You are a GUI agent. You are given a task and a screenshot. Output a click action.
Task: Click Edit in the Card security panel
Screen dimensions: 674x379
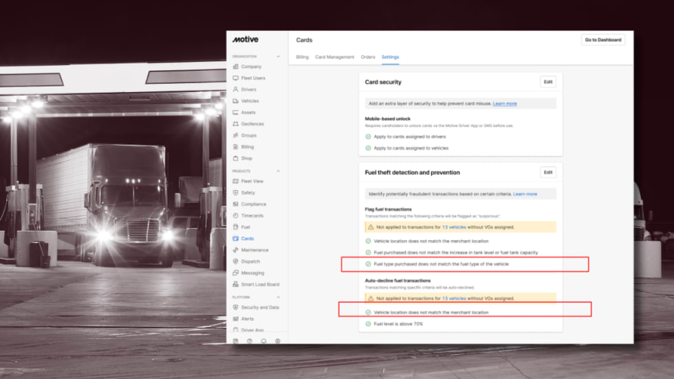[547, 82]
